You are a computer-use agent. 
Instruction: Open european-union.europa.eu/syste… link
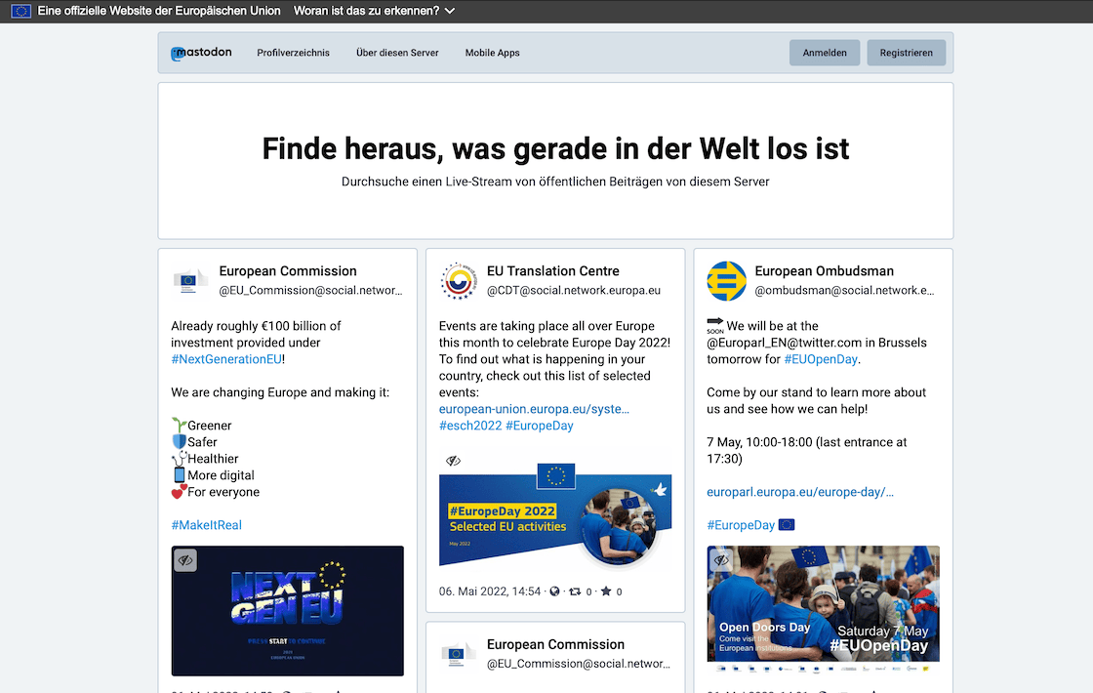point(534,409)
